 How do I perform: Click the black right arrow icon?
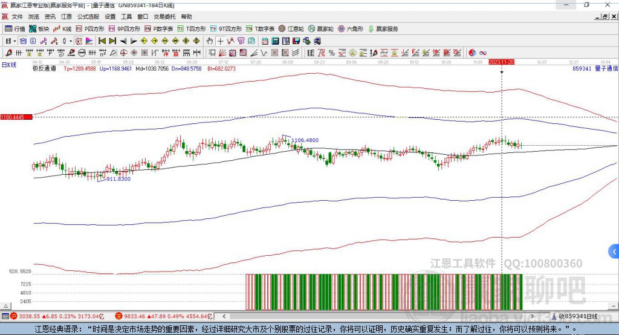tap(134, 41)
